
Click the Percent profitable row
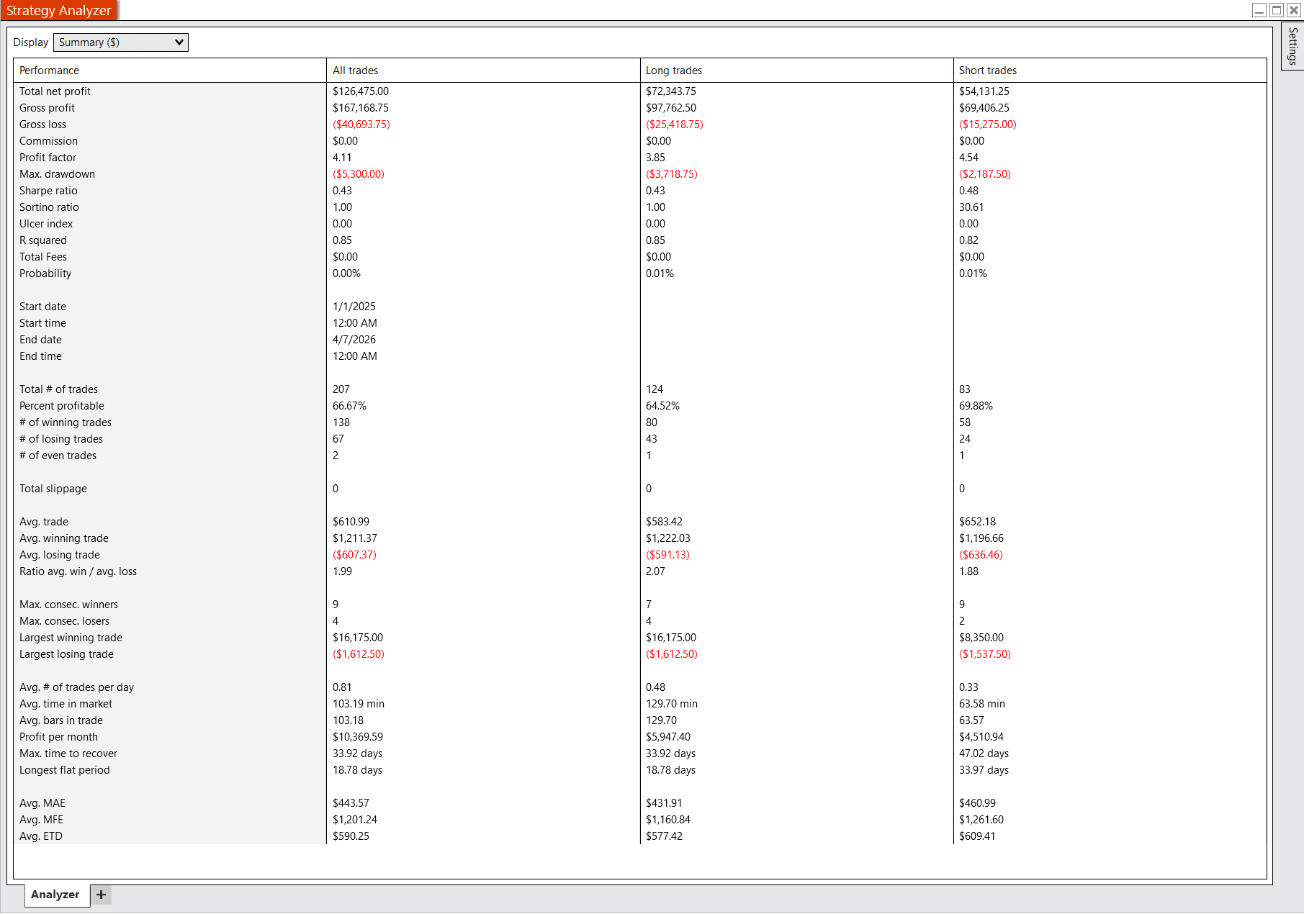(61, 405)
